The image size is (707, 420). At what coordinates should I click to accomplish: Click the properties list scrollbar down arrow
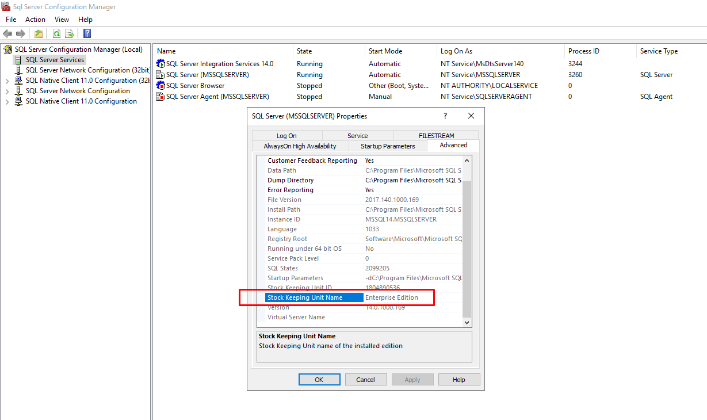pos(467,323)
